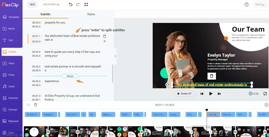The width and height of the screenshot is (269, 137).
Task: Select the Subtitle tab
Action: pyautogui.click(x=46, y=14)
